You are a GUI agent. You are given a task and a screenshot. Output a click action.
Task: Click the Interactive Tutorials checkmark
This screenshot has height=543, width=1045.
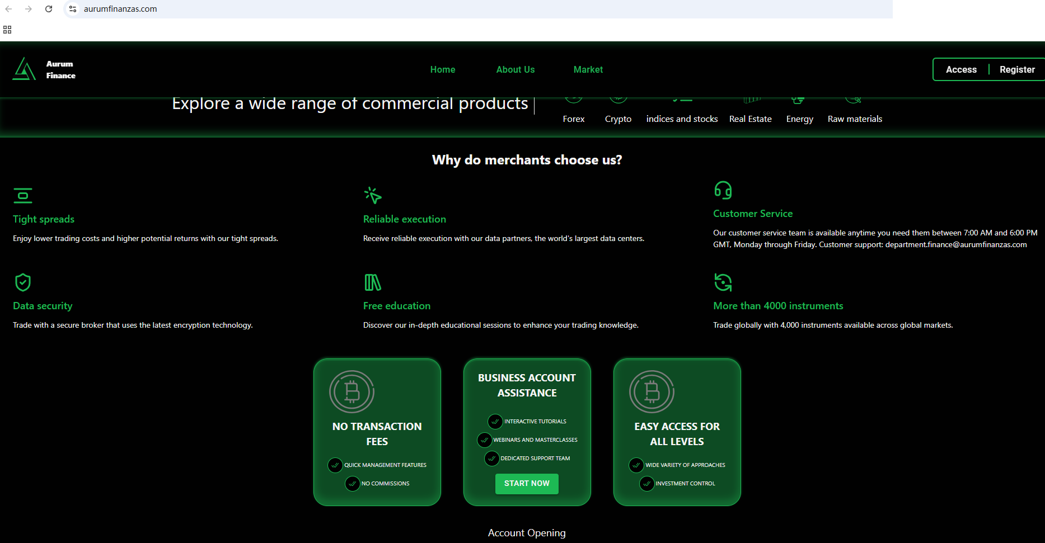pos(495,422)
